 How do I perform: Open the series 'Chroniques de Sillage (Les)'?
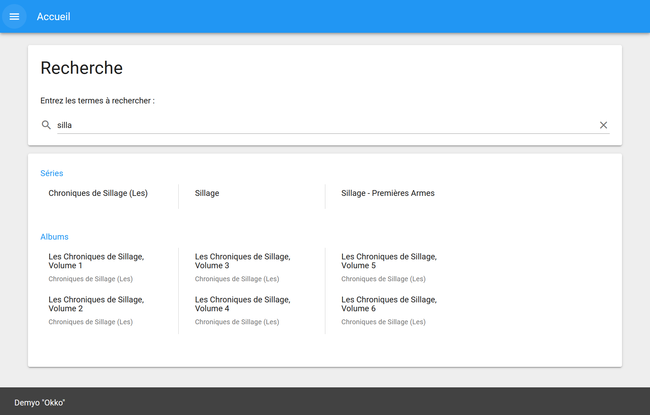(98, 193)
